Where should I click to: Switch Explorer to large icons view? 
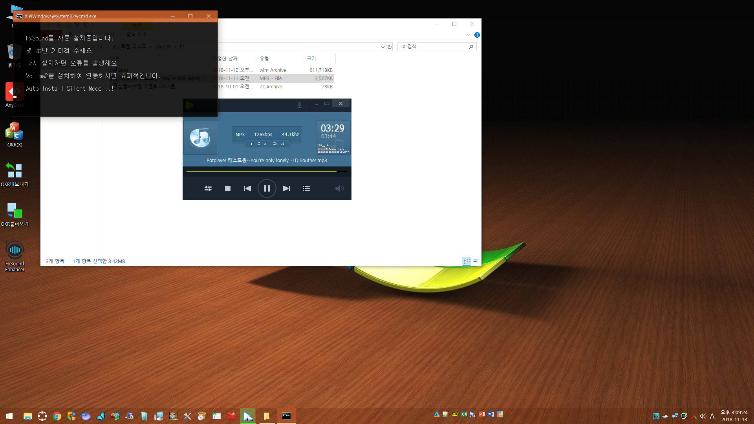pyautogui.click(x=476, y=261)
